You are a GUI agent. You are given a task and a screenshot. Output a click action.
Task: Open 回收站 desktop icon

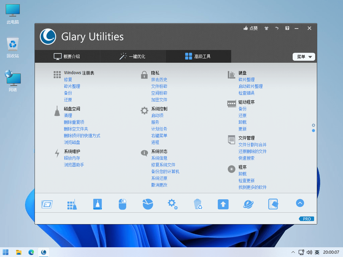point(13,47)
